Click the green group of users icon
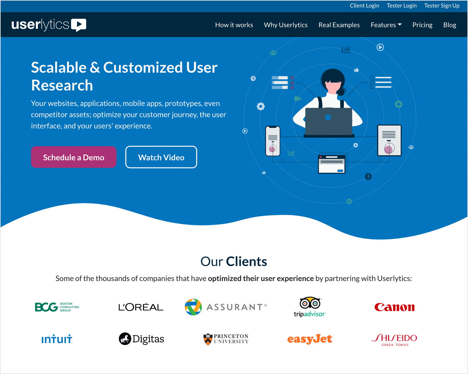Image resolution: width=468 pixels, height=374 pixels. 273,52
